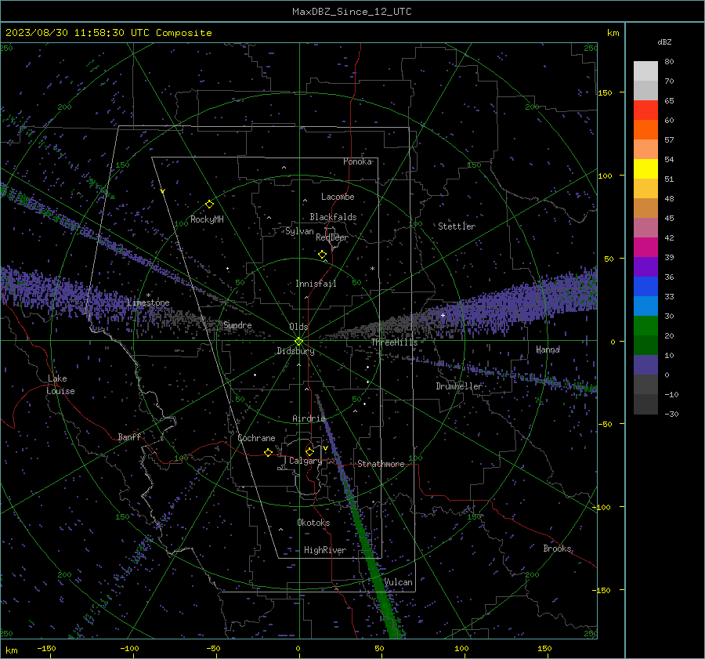Click the 2023/08/30 11:58:30 UTC Composite timestamp
The image size is (705, 659).
point(109,33)
